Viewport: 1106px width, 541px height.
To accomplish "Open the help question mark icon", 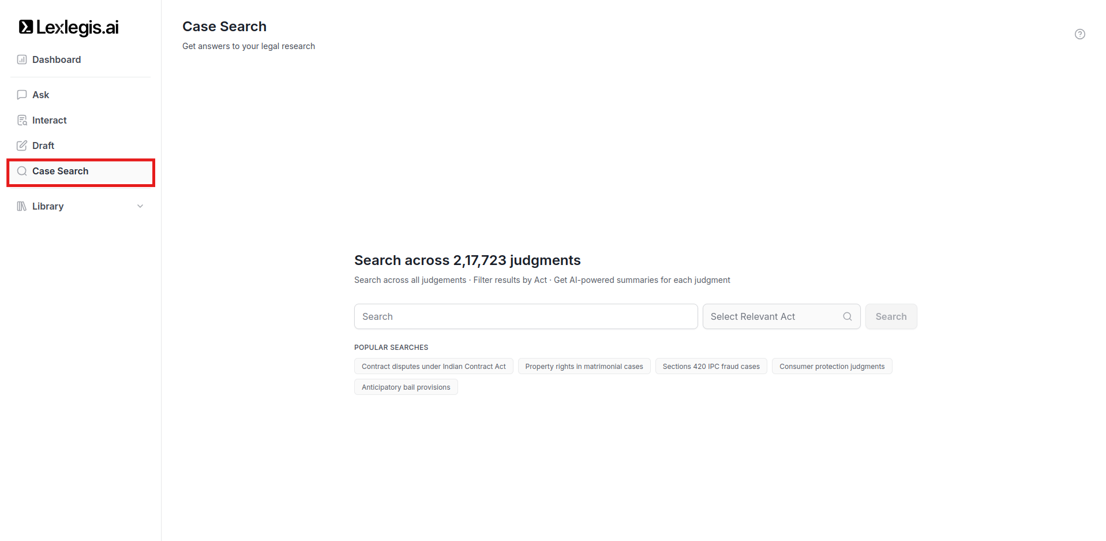I will [1079, 34].
